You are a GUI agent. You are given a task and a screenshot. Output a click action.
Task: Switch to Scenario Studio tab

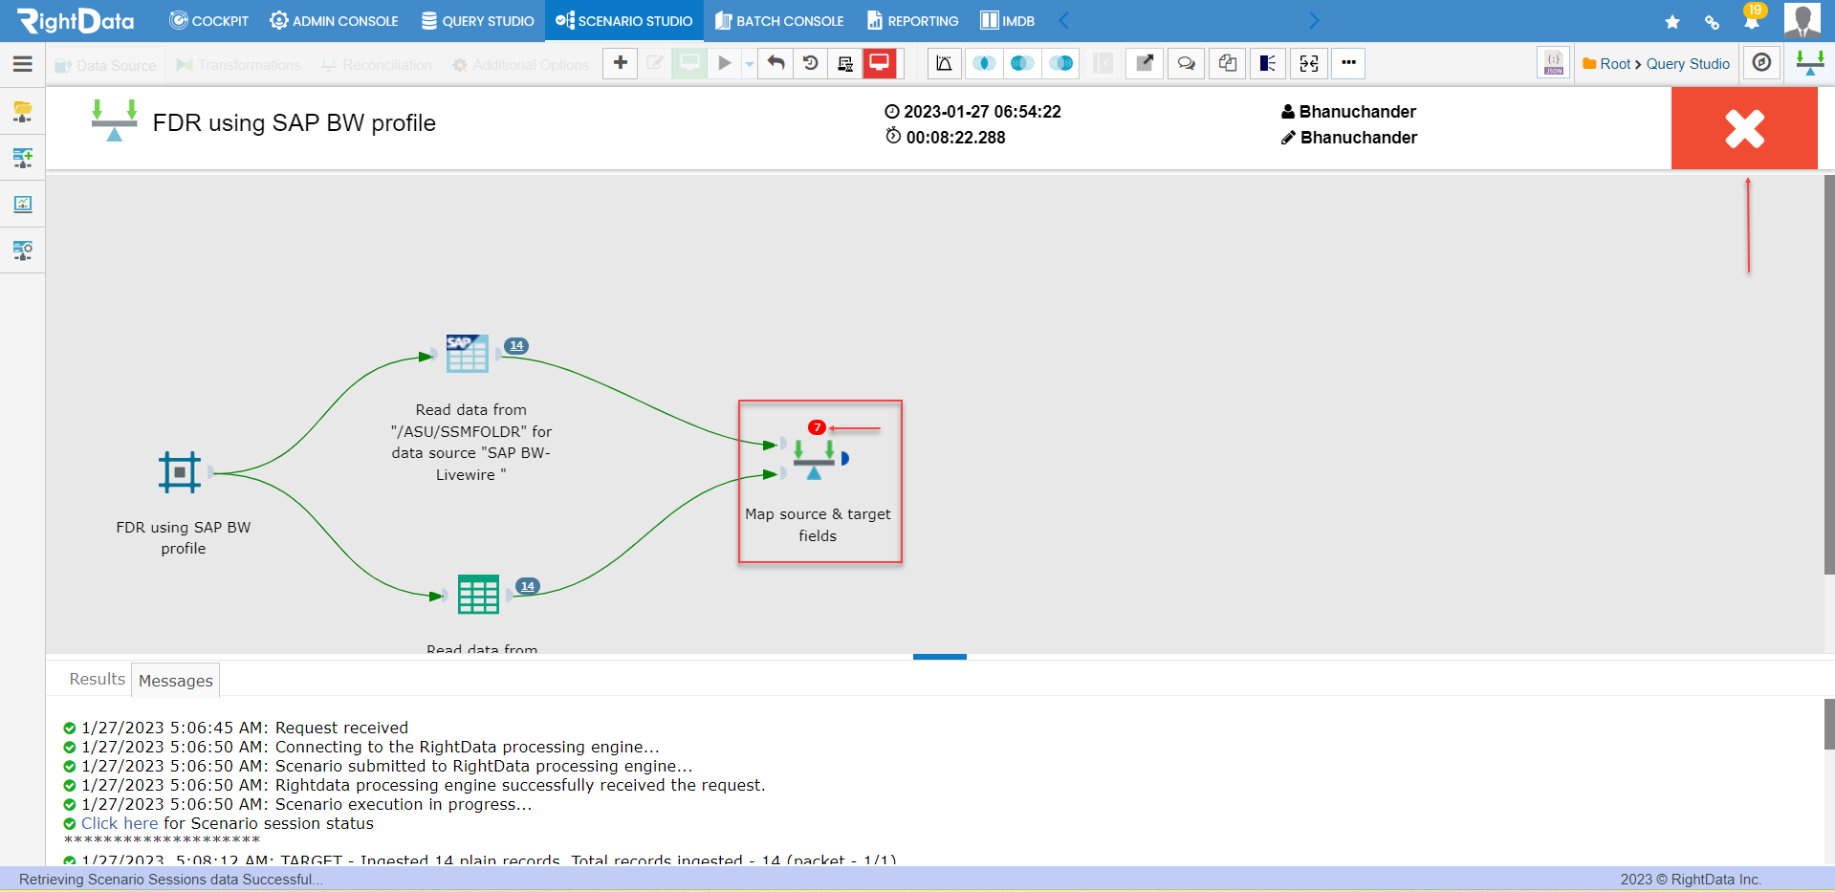point(624,21)
